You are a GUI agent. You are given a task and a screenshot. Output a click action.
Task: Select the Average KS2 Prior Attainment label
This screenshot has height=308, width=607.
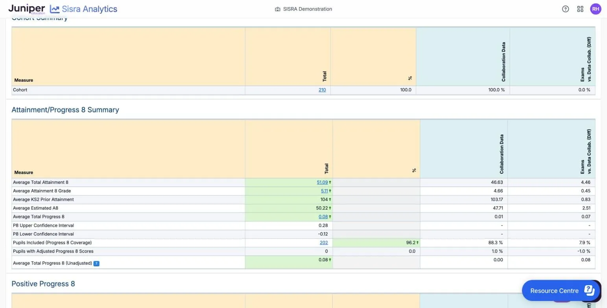(43, 200)
